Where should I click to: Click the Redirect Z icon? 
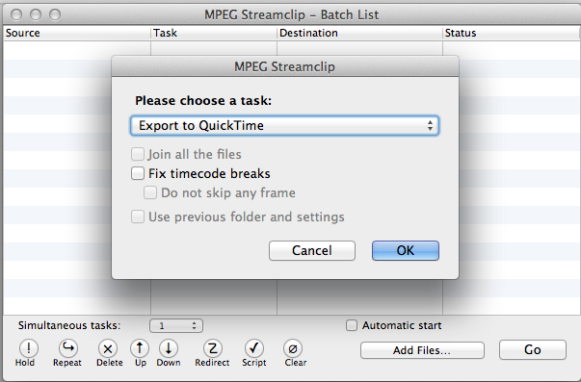point(213,348)
